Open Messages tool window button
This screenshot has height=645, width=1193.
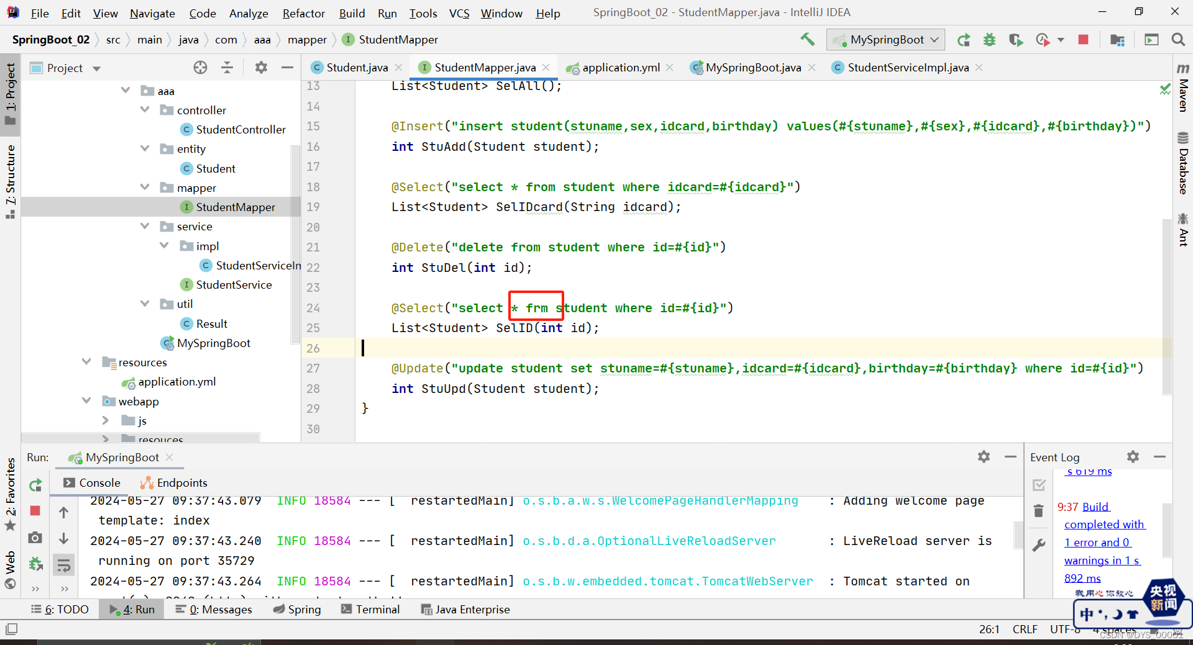pos(214,610)
